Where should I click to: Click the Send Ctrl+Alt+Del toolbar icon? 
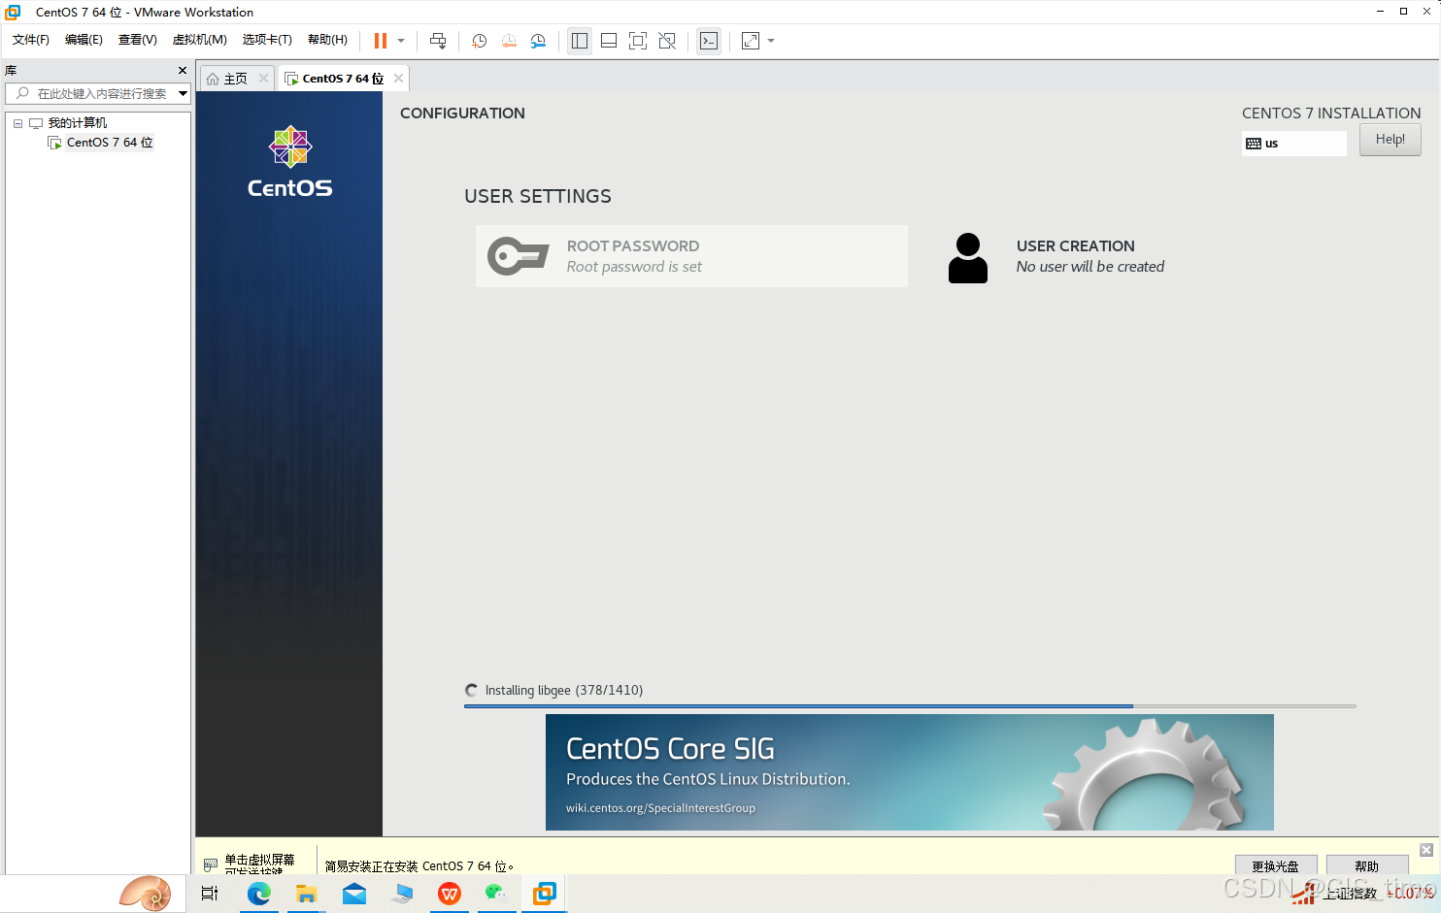coord(438,41)
